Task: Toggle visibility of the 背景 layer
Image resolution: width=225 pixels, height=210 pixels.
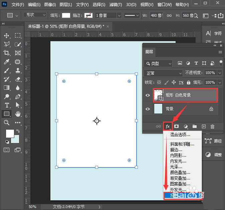Action: pos(148,109)
